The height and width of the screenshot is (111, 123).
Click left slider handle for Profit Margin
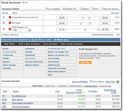coord(85,29)
